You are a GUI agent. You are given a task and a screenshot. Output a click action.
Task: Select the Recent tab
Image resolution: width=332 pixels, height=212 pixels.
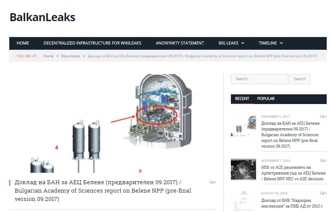(242, 99)
